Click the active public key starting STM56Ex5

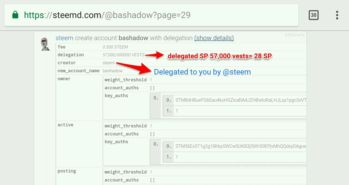(241, 146)
